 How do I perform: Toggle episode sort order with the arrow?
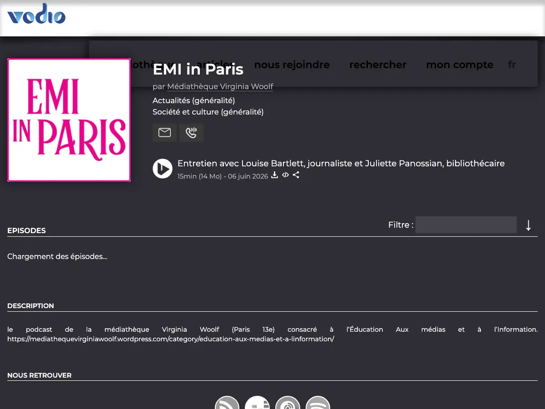528,225
